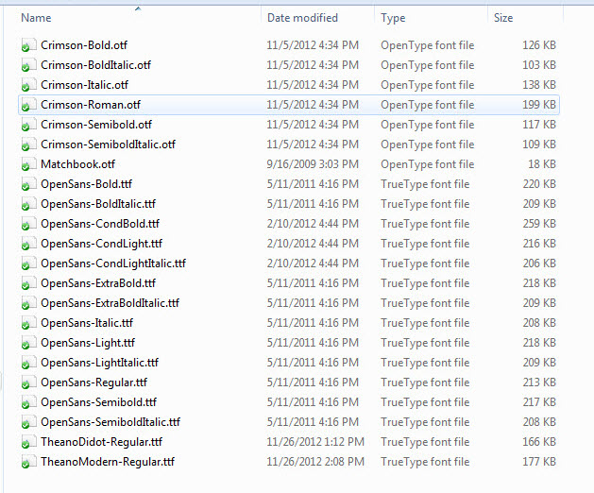Screen dimensions: 594x493
Task: Select the Crimson-BoldItalic.otf file name
Action: [x=95, y=65]
